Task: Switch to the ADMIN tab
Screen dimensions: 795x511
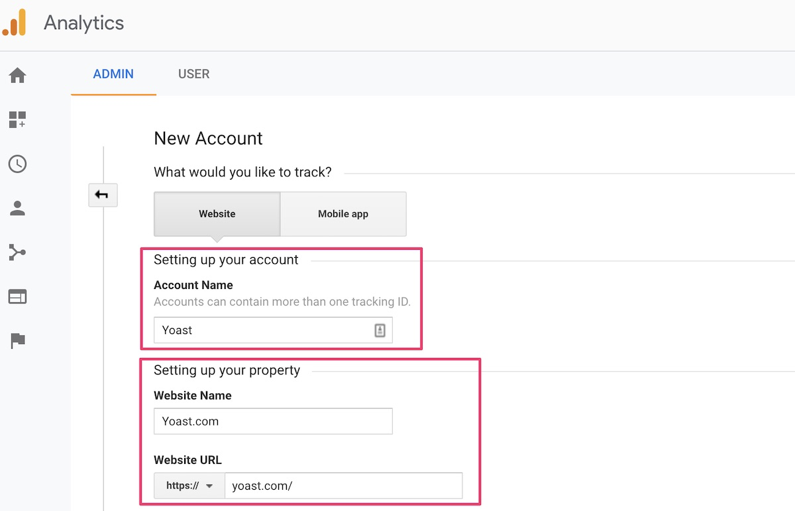Action: 113,74
